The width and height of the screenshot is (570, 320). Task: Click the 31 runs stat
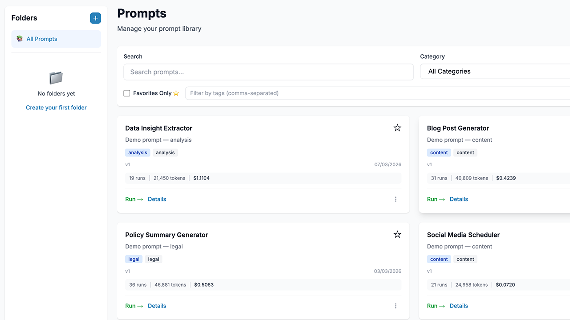[x=439, y=178]
